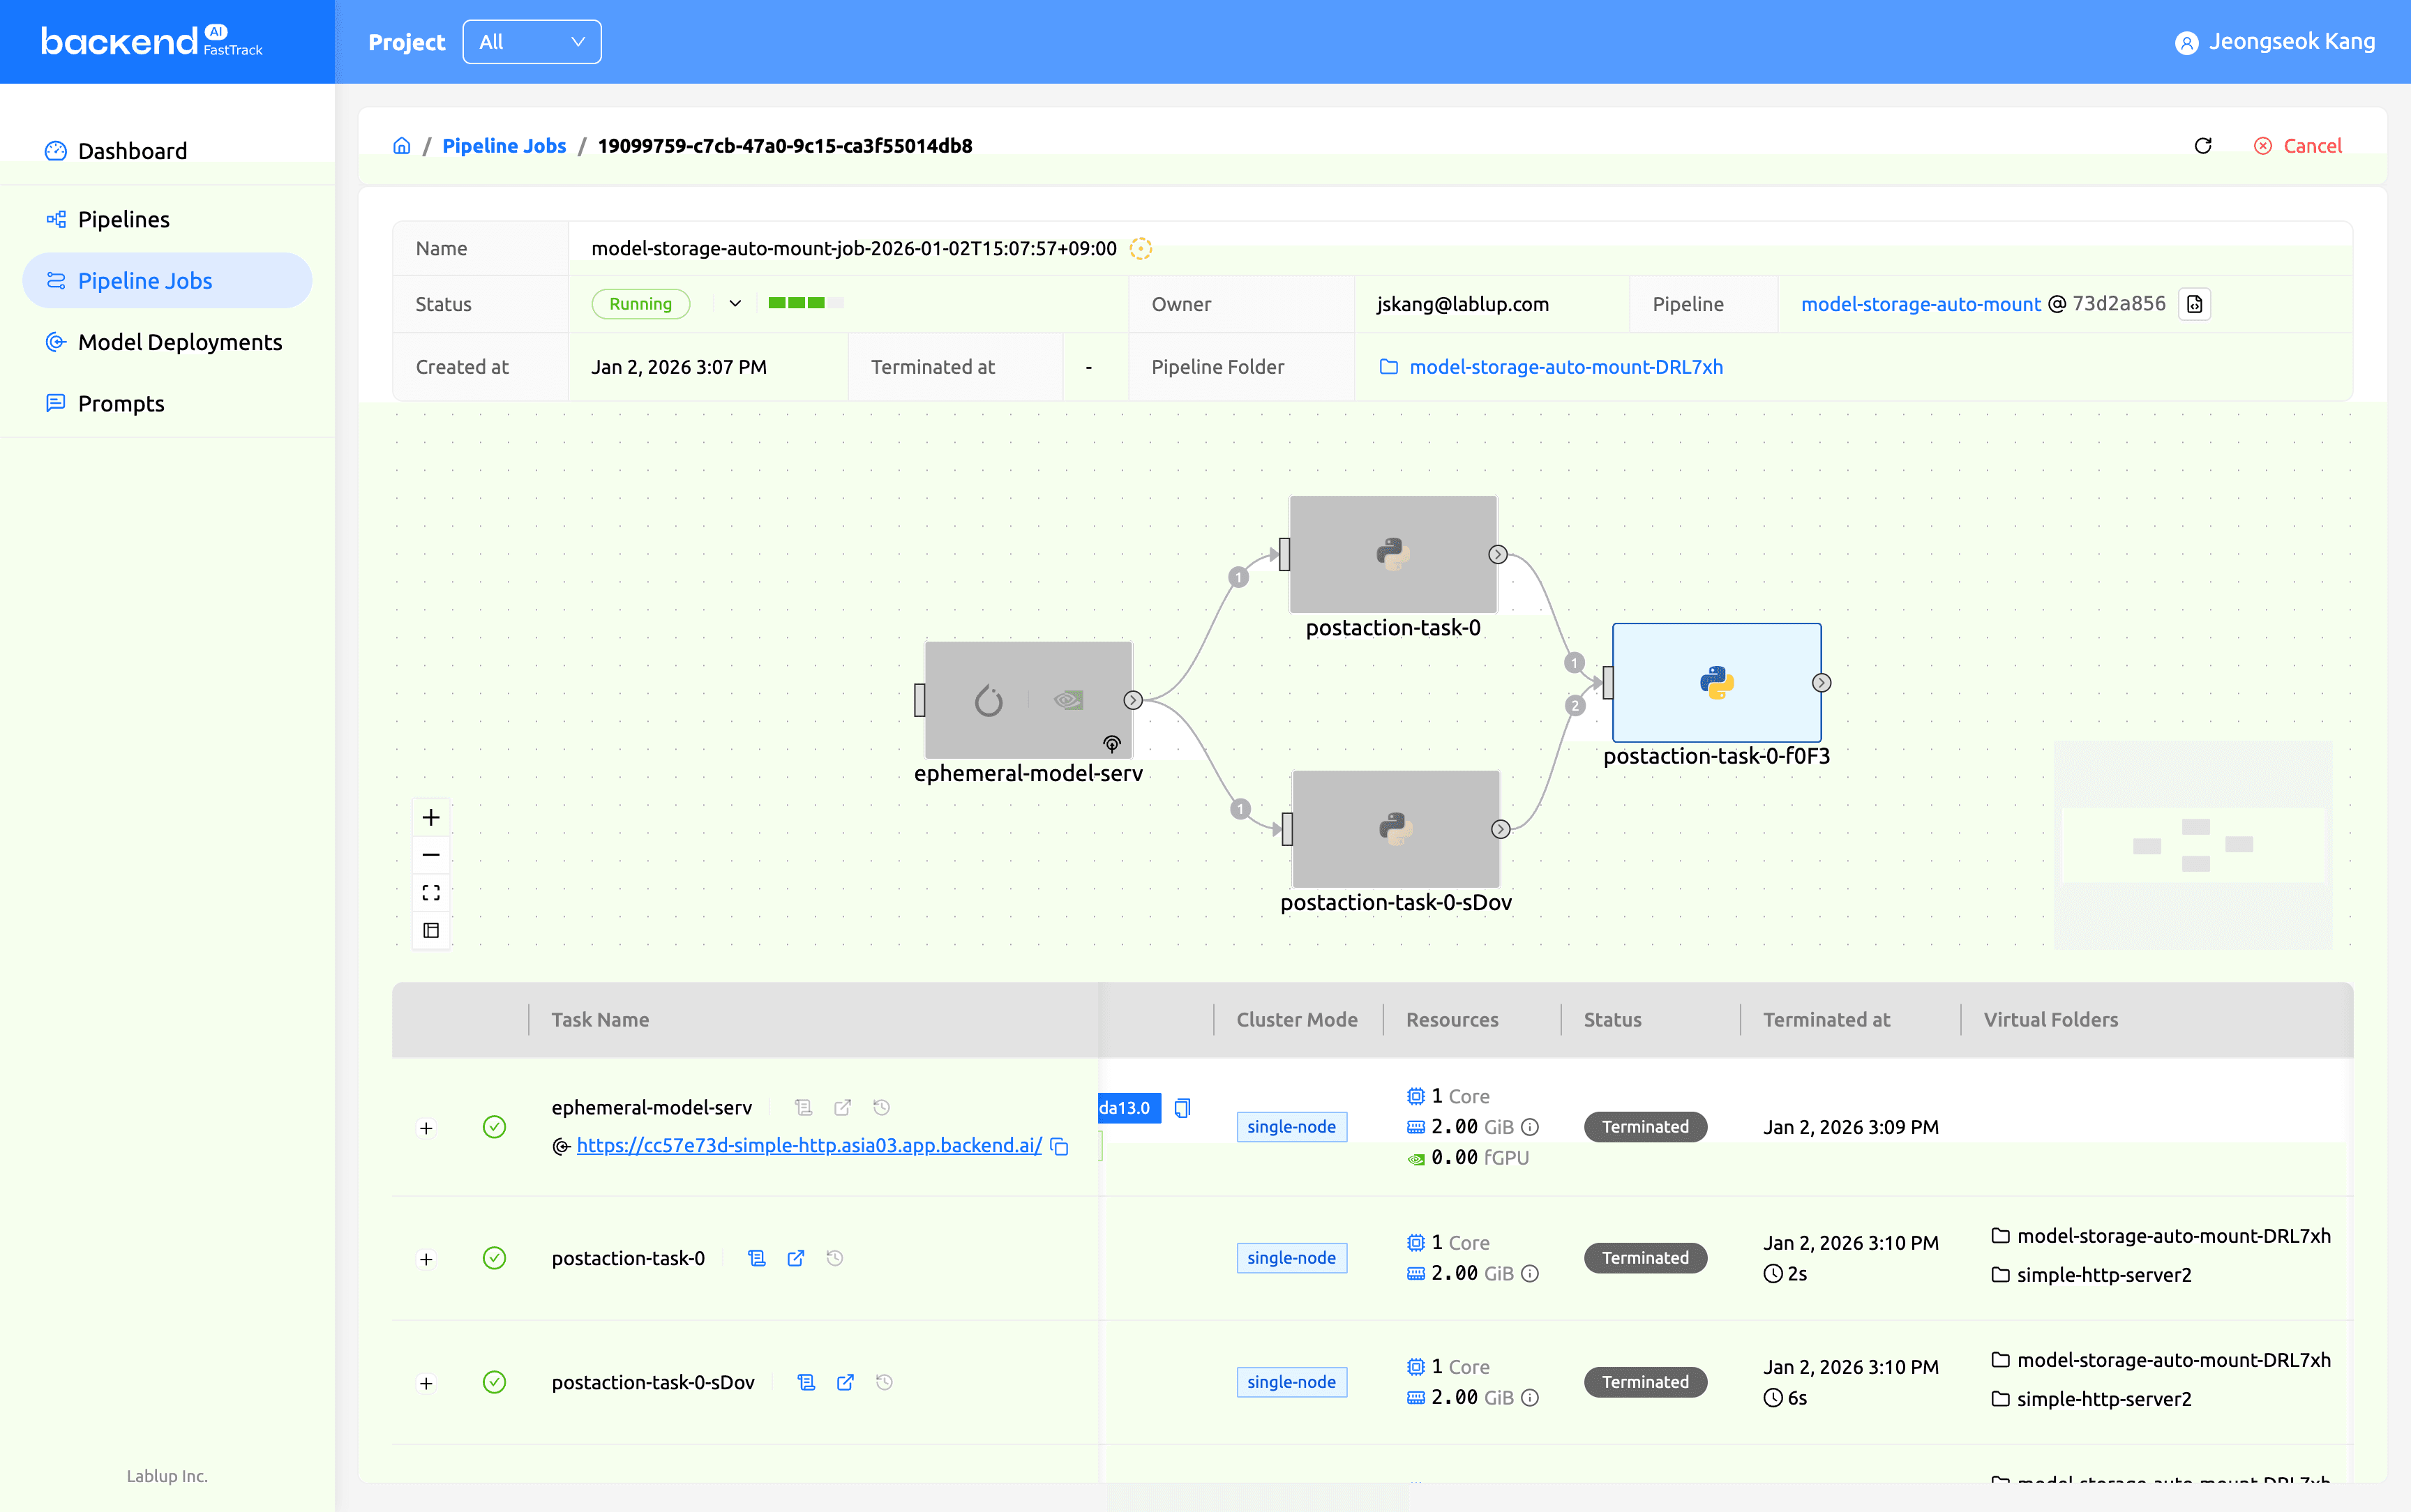The height and width of the screenshot is (1512, 2411).
Task: Open the Project dropdown
Action: (x=531, y=42)
